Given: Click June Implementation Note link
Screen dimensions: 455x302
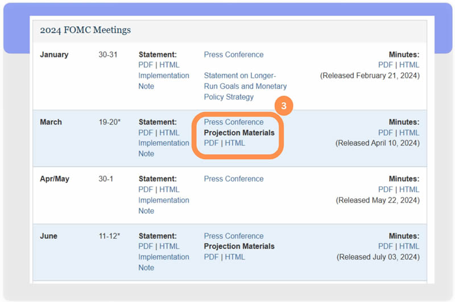Looking at the screenshot, I should pos(163,262).
